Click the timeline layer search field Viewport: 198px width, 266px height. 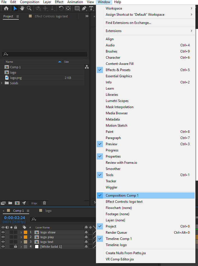[63, 219]
